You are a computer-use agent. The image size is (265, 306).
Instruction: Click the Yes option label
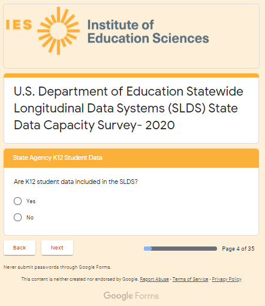[x=31, y=201]
